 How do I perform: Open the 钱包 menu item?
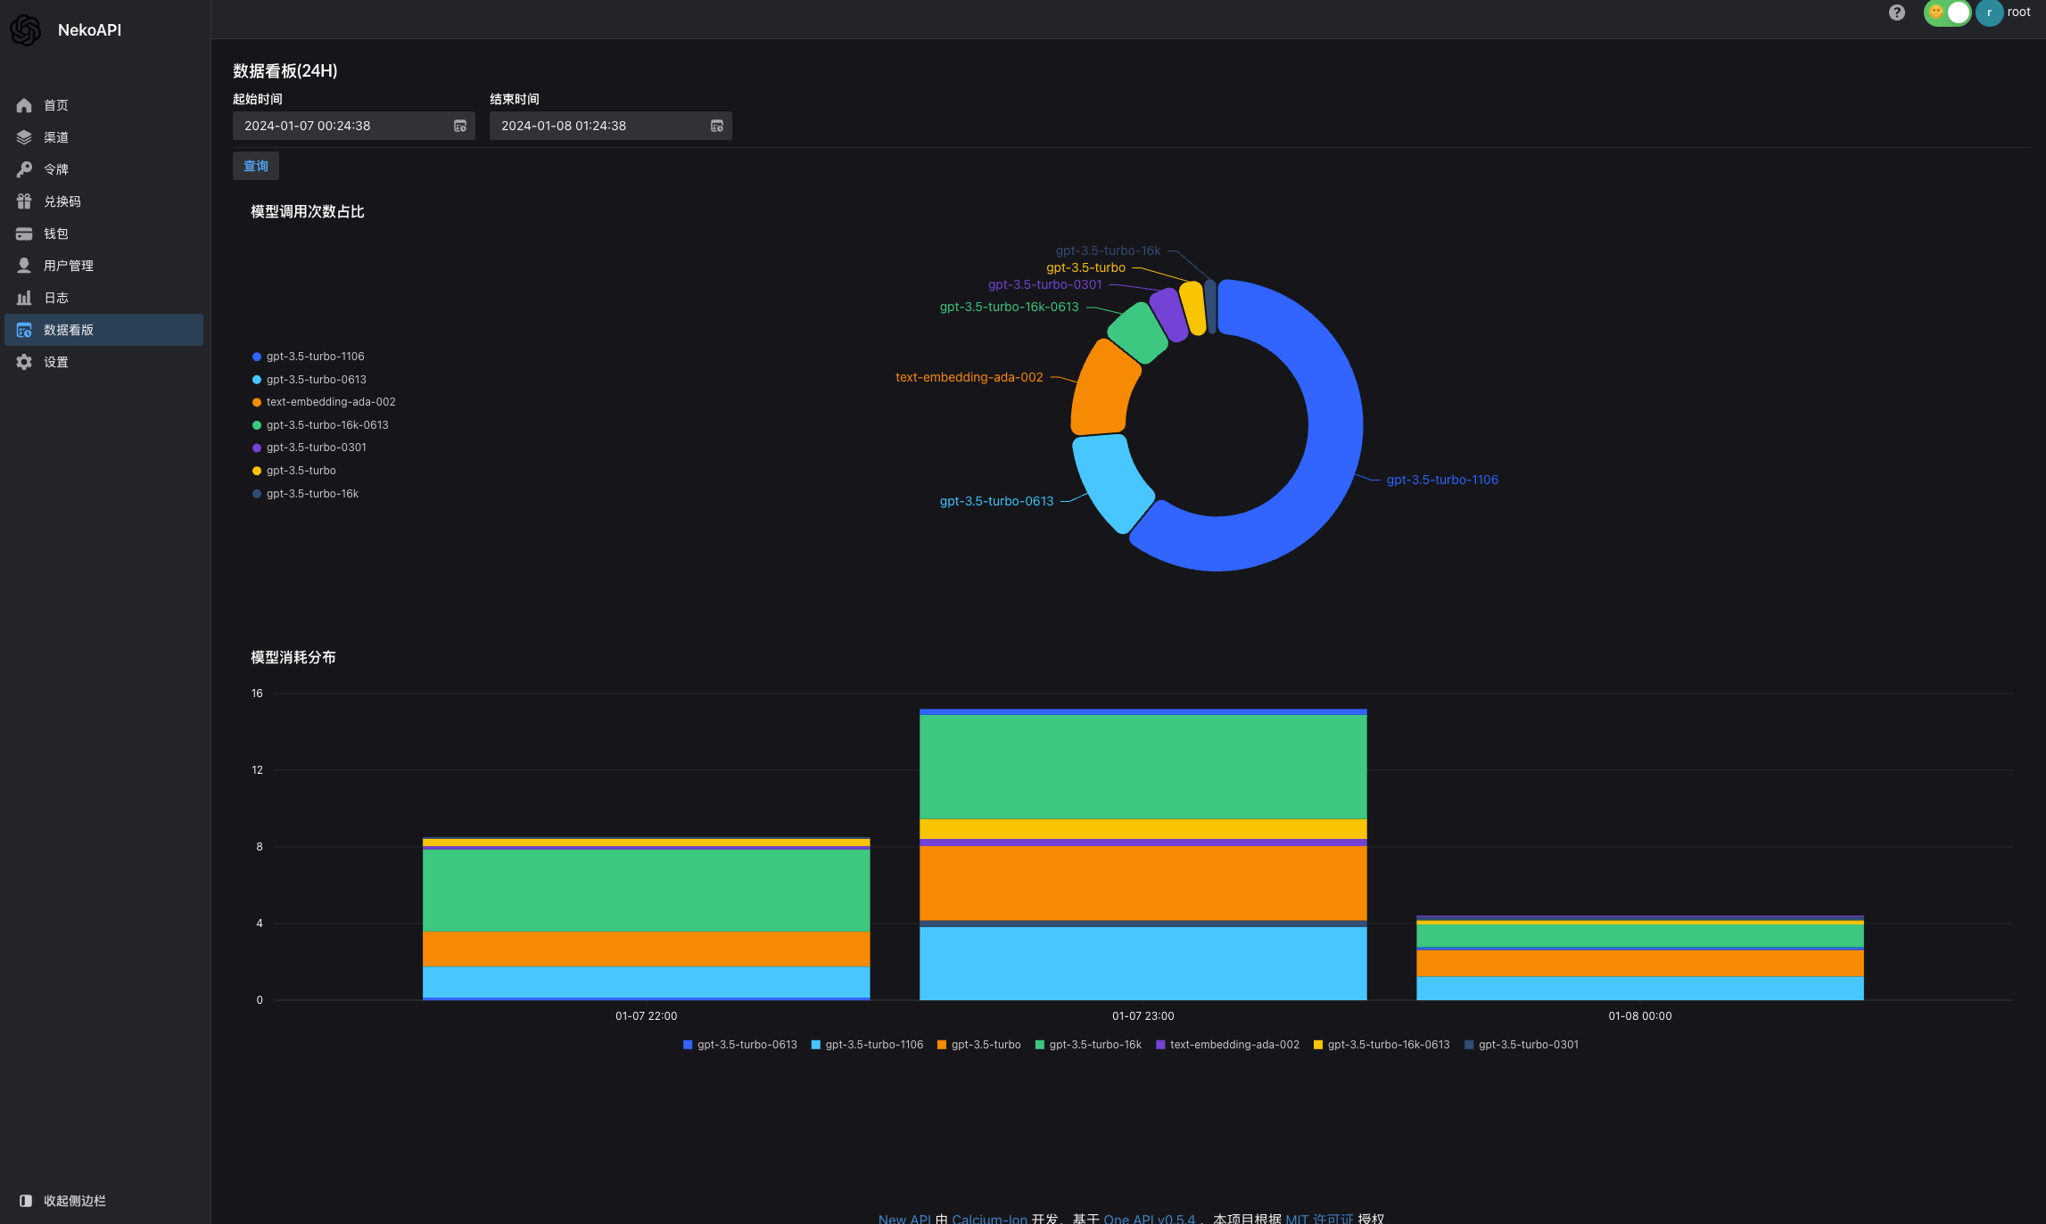(103, 234)
